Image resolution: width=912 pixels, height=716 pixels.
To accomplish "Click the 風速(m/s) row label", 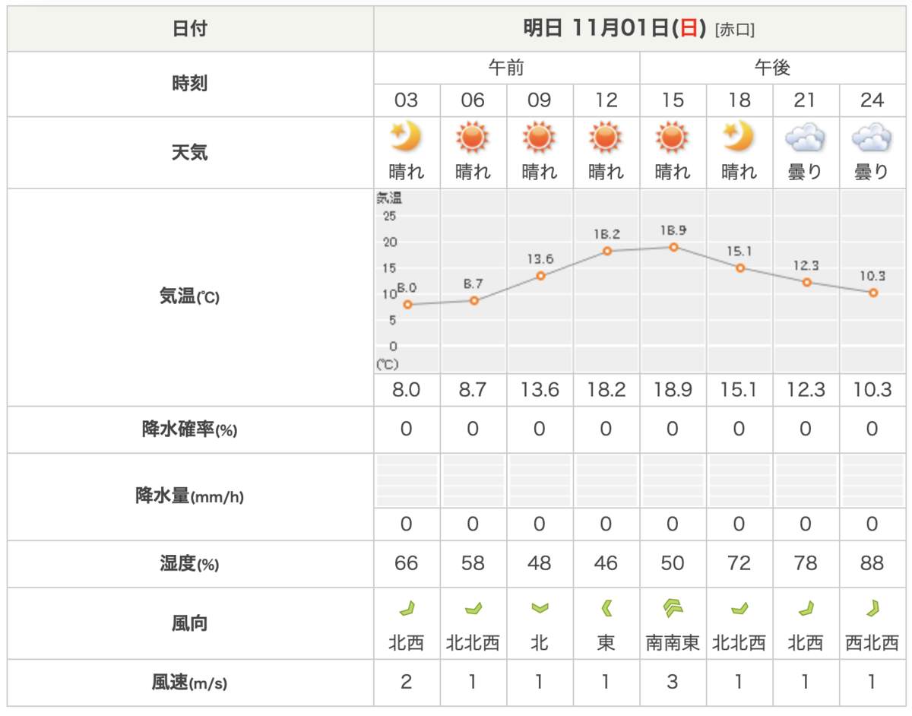I will click(x=190, y=683).
